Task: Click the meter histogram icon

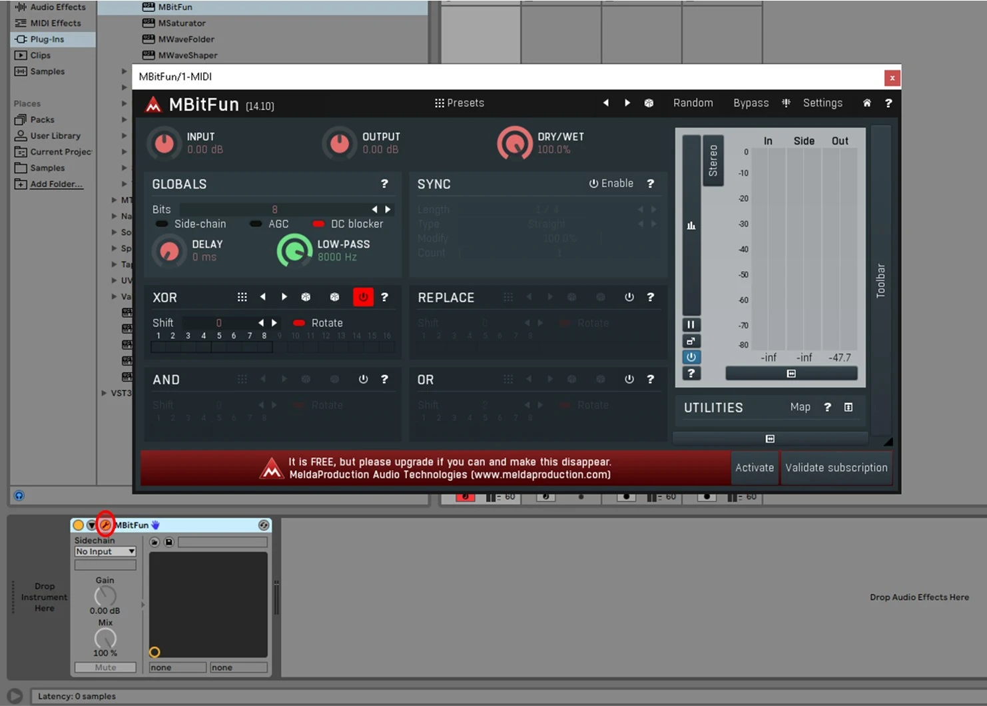Action: (x=691, y=225)
